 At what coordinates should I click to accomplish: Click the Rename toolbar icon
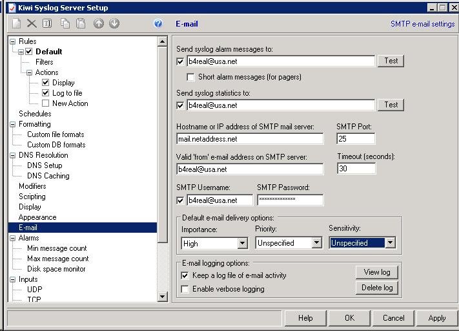tap(47, 23)
